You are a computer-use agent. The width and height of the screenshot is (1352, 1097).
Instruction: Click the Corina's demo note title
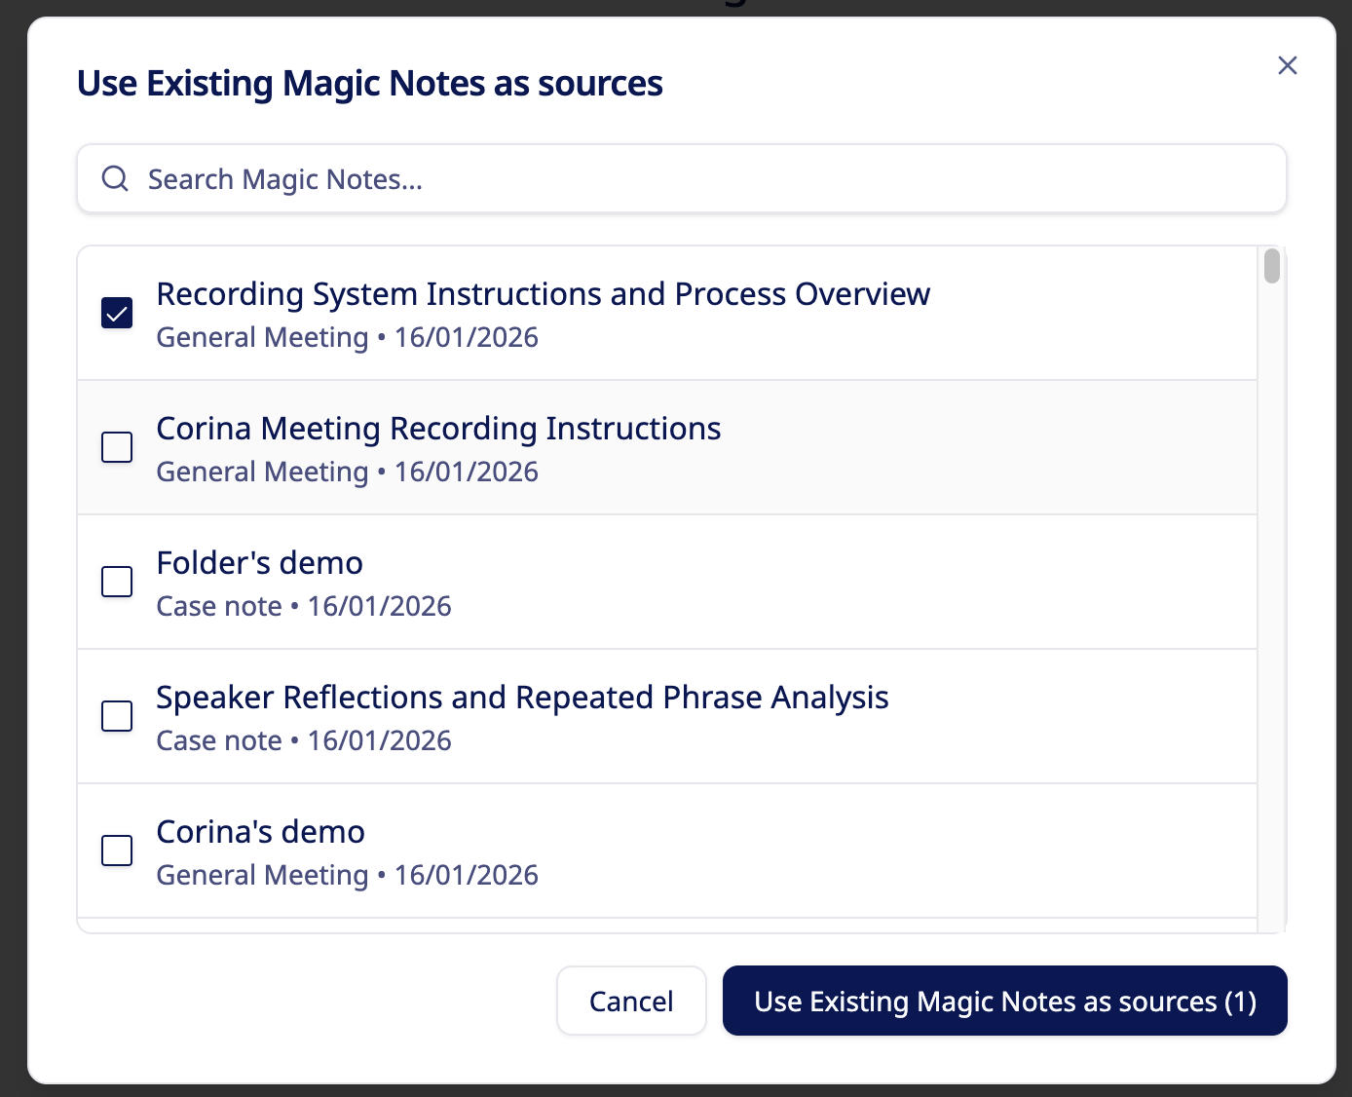260,832
